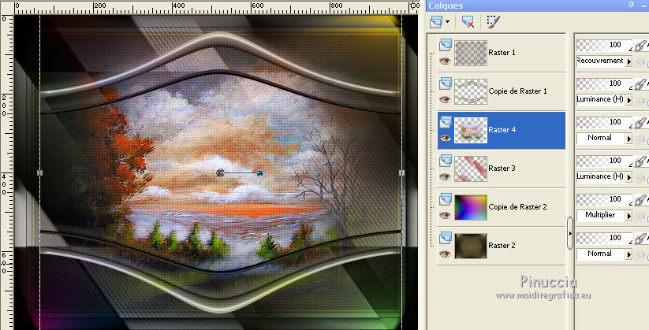Pin the Calques palette with pushpin icon
This screenshot has width=649, height=330.
click(x=630, y=5)
